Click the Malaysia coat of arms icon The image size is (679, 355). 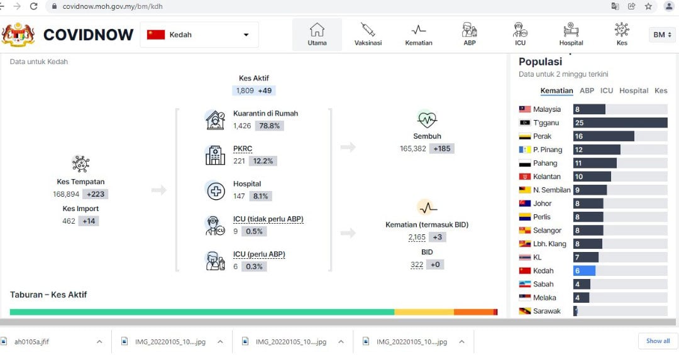(x=18, y=35)
